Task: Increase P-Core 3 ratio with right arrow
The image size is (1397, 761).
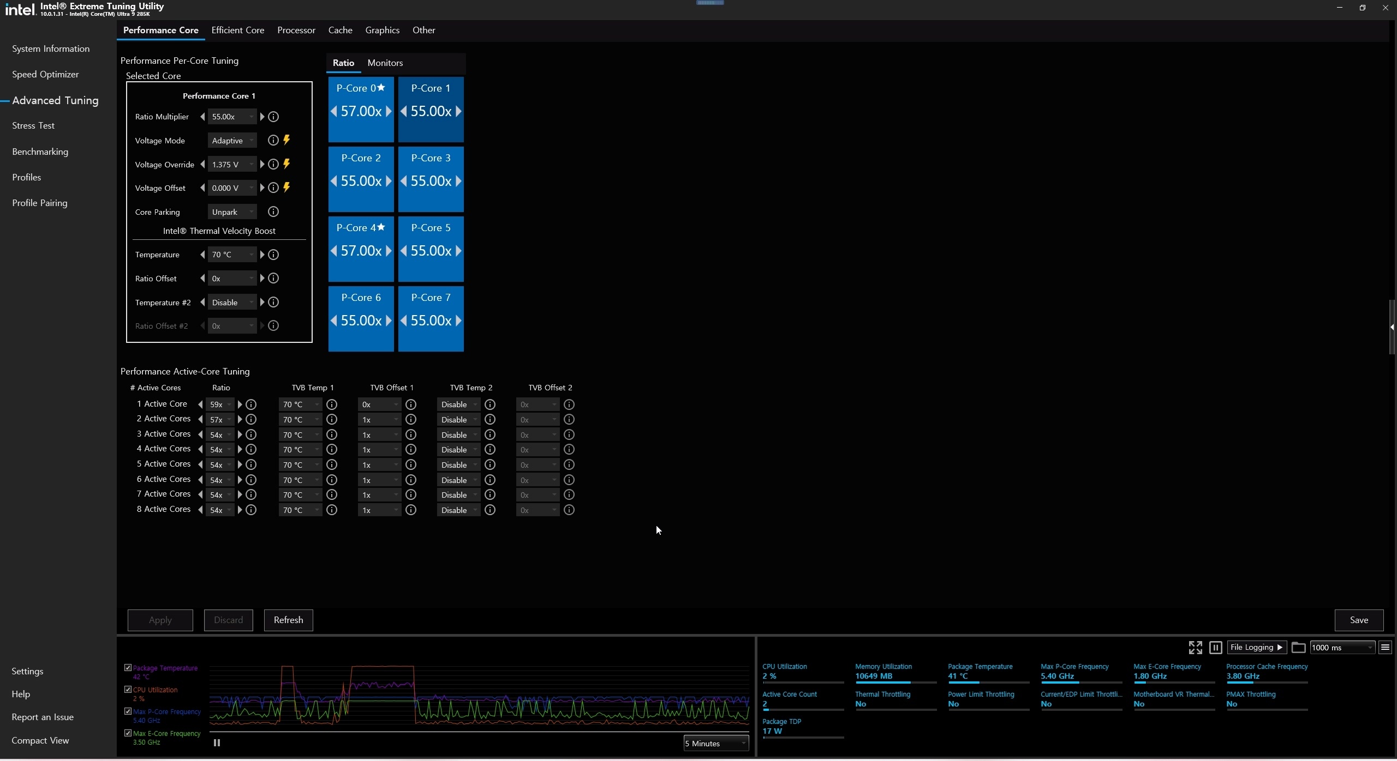Action: [x=458, y=181]
